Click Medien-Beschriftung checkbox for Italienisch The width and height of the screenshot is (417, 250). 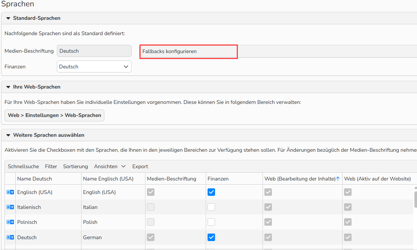pyautogui.click(x=151, y=207)
